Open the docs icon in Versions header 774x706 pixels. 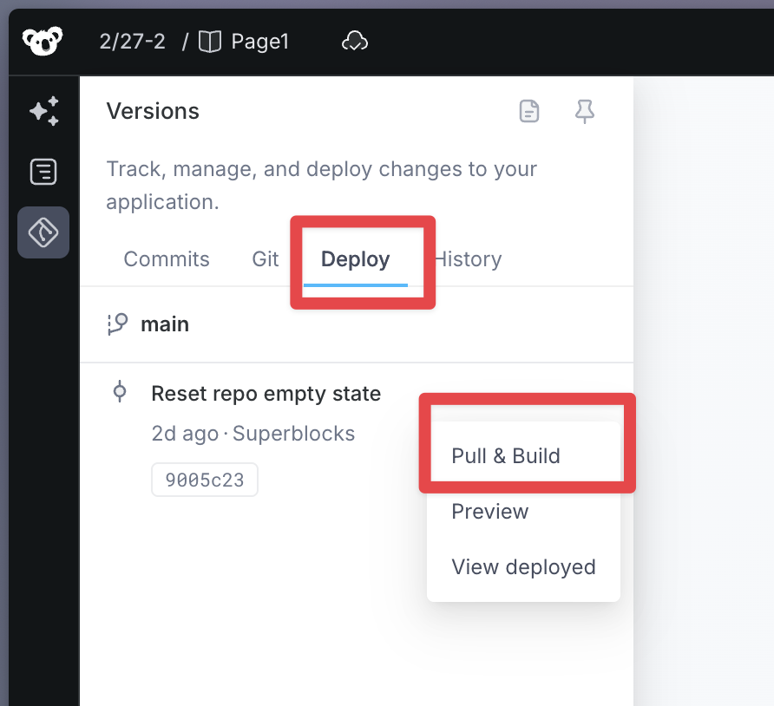pos(529,111)
